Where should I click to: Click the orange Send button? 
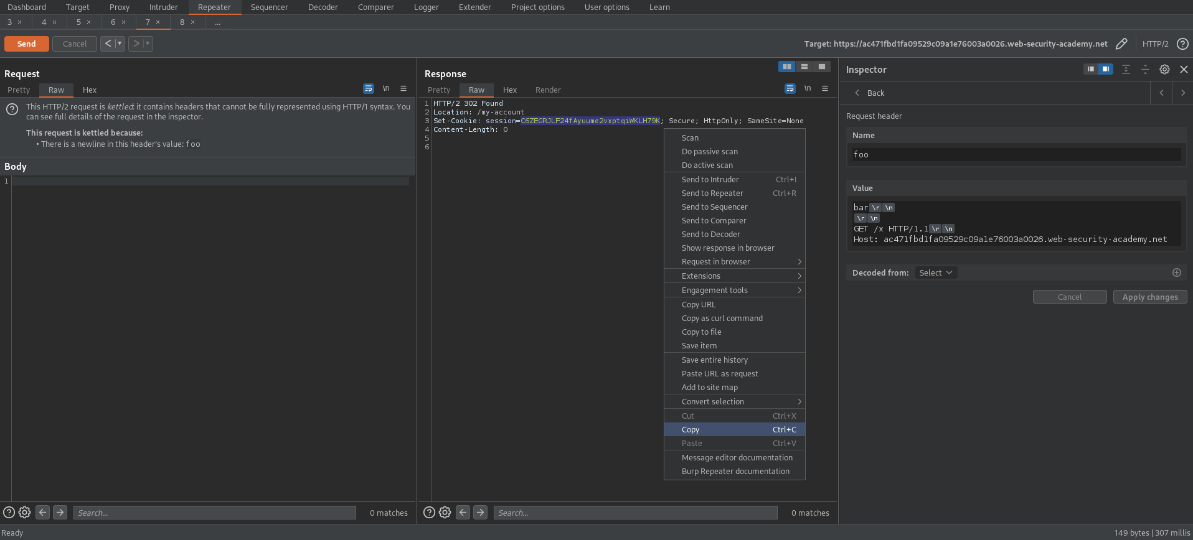27,44
